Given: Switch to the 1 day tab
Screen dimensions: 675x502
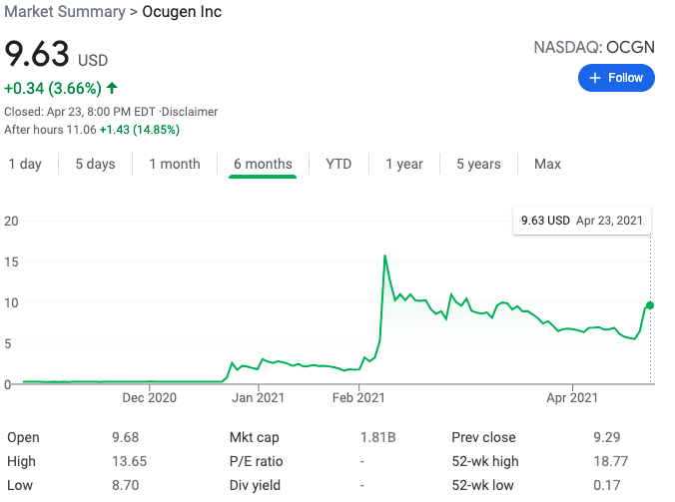Looking at the screenshot, I should click(x=25, y=164).
